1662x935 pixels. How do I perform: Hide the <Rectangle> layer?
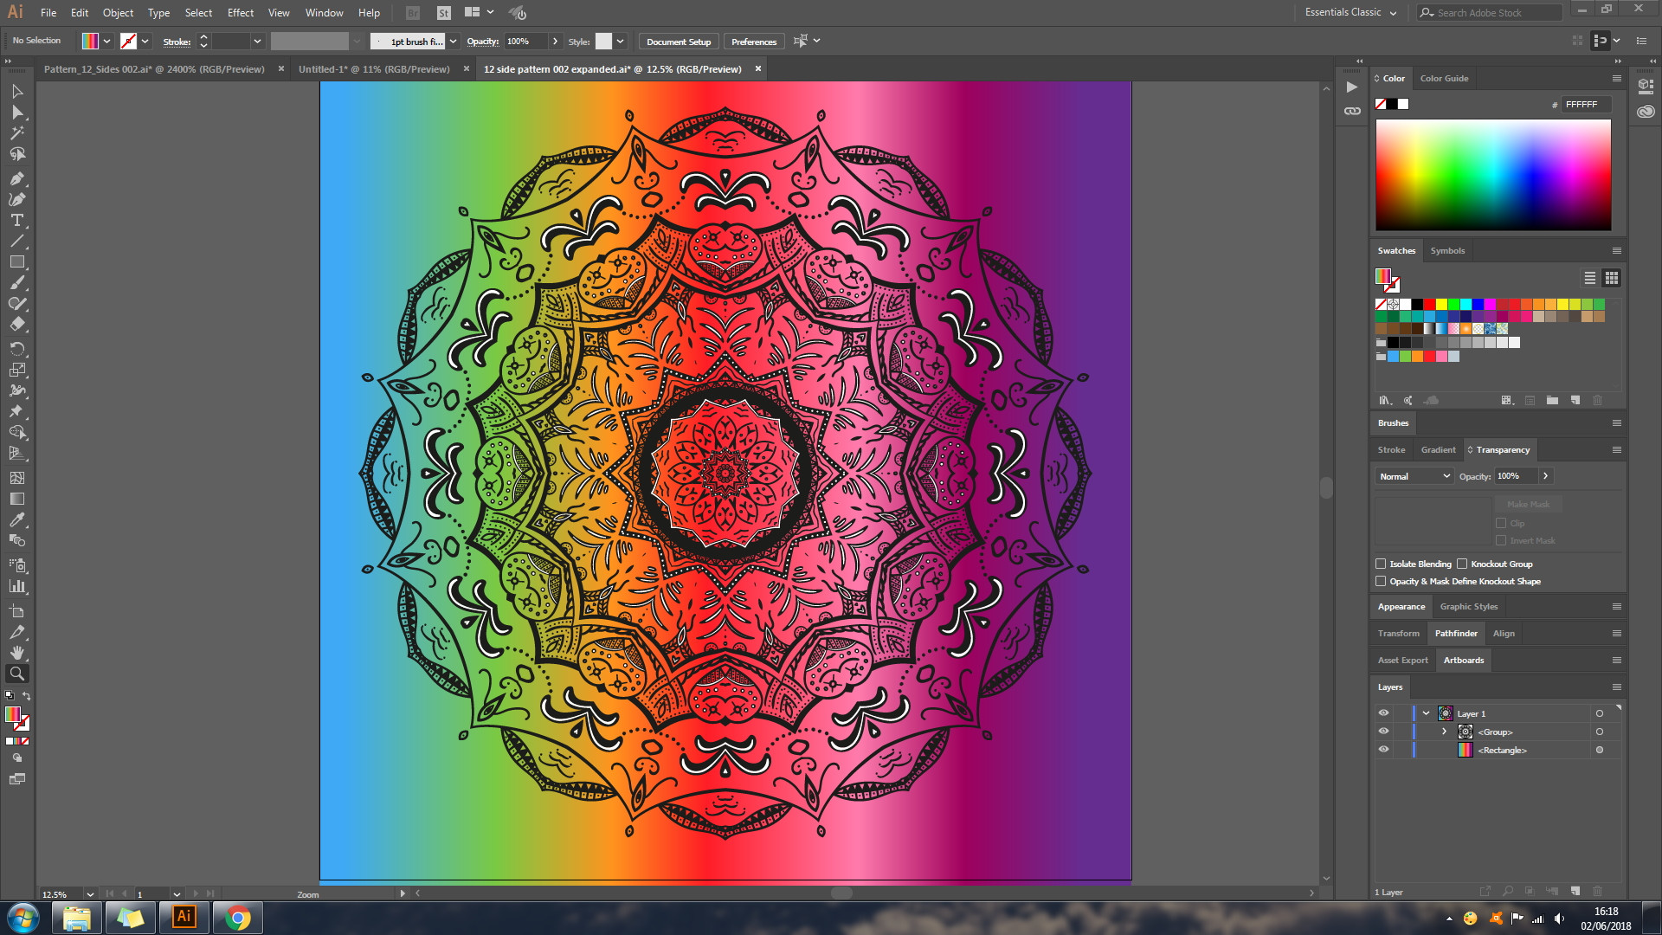[x=1382, y=750]
